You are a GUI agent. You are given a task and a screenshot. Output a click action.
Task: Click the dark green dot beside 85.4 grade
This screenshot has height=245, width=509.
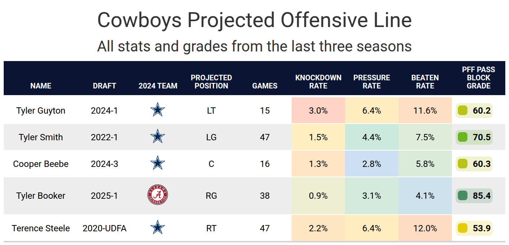[463, 195]
